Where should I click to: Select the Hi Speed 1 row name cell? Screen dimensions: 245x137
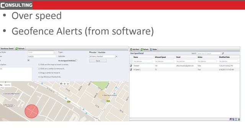coord(137,70)
